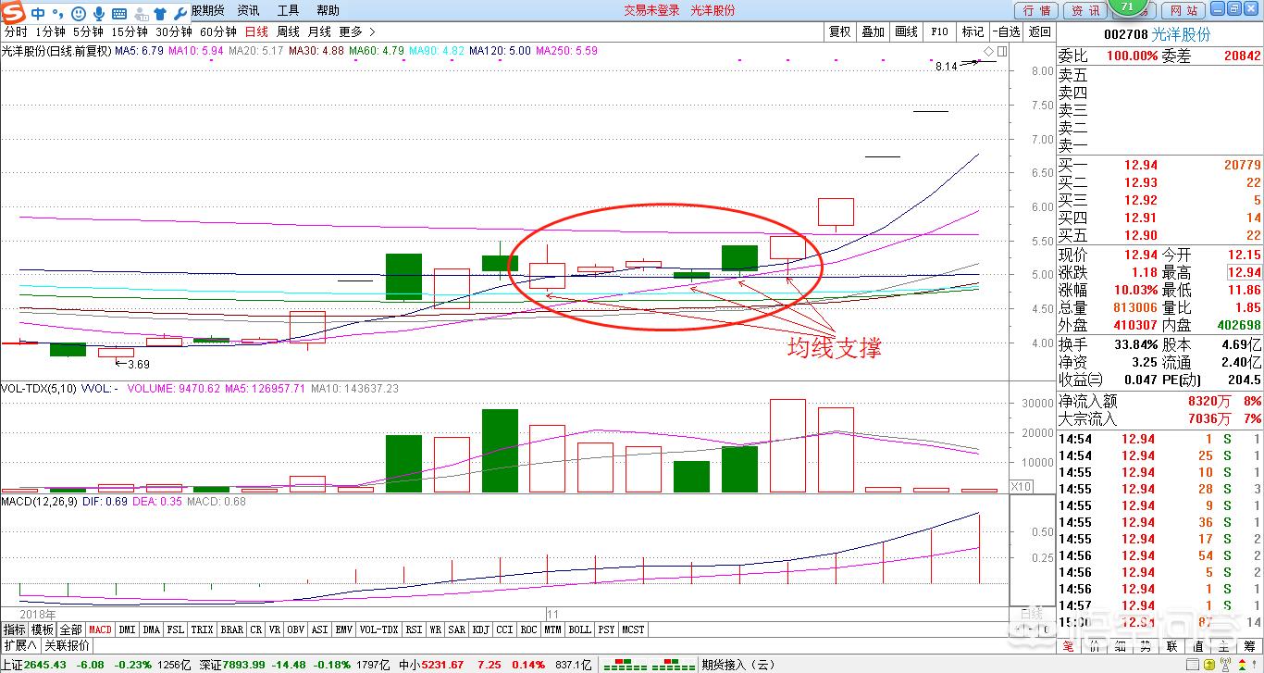Screen dimensions: 1264x673
Task: Click the Sogou input method logo
Action: coord(14,13)
